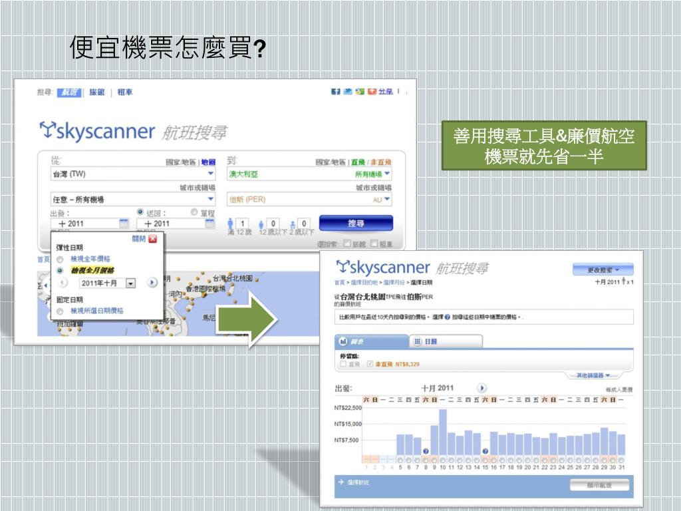Click the 非直飛 non-direct flights link

click(x=380, y=162)
